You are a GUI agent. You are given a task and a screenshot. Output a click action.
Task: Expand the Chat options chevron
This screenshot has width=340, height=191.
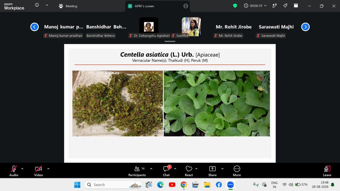pos(175,169)
